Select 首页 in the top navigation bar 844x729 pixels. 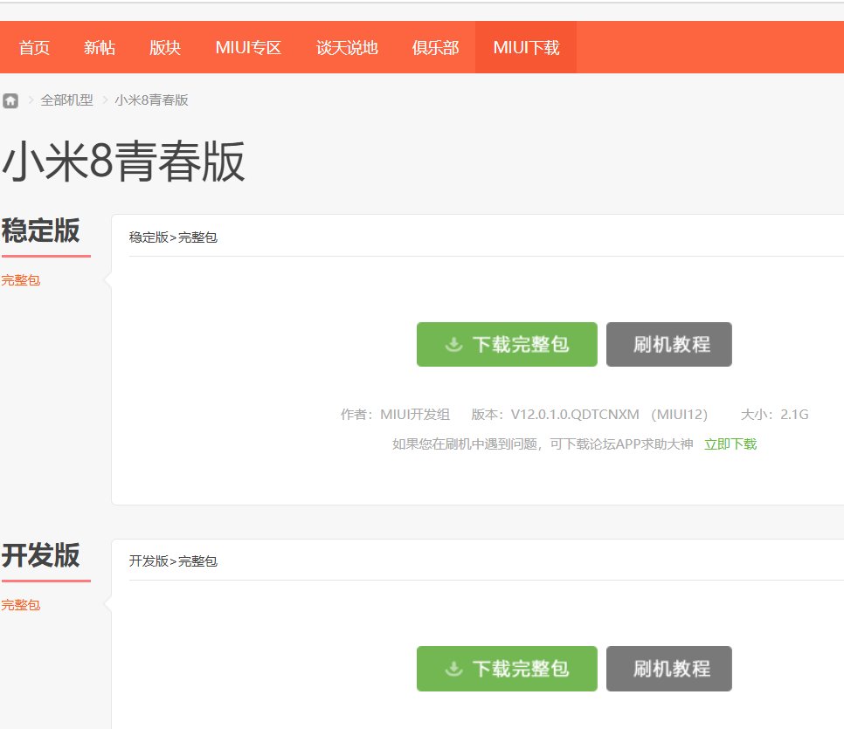(x=35, y=48)
